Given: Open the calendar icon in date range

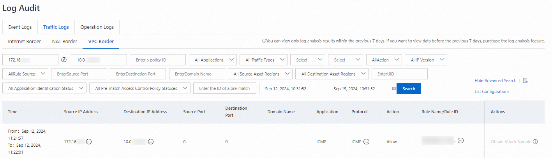Looking at the screenshot, I should pos(394,89).
